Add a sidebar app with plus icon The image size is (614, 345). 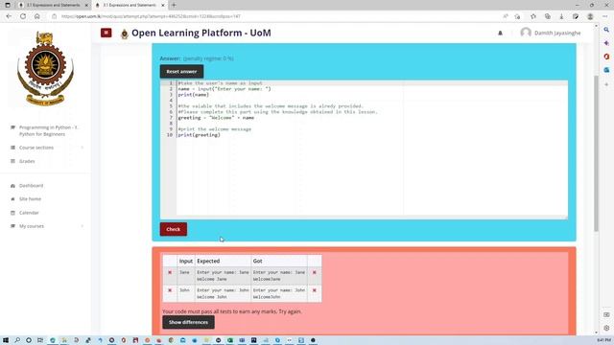[x=606, y=84]
